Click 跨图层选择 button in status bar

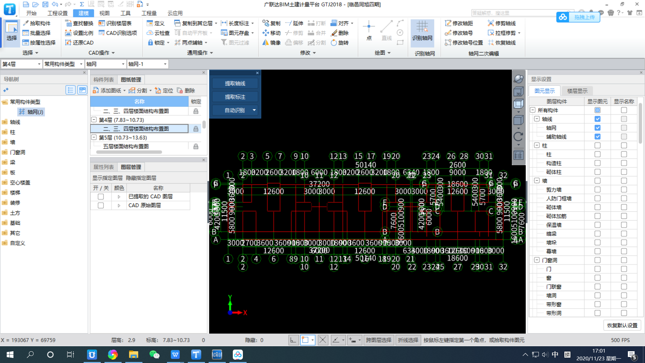(x=379, y=340)
